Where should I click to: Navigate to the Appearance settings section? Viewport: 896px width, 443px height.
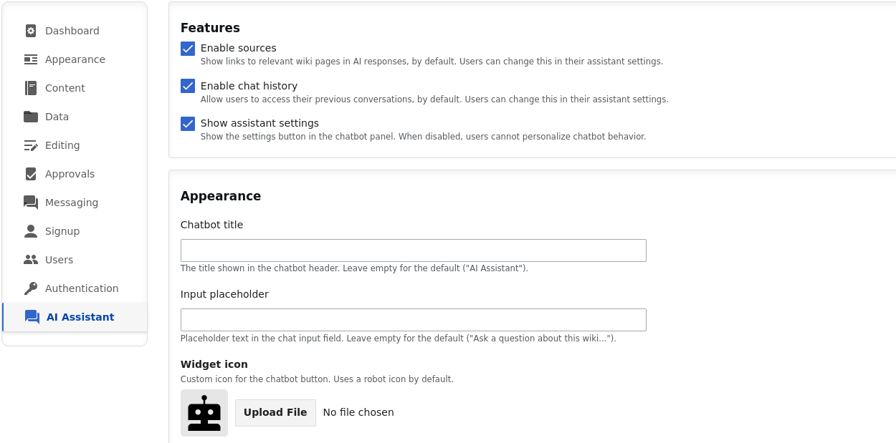click(75, 59)
